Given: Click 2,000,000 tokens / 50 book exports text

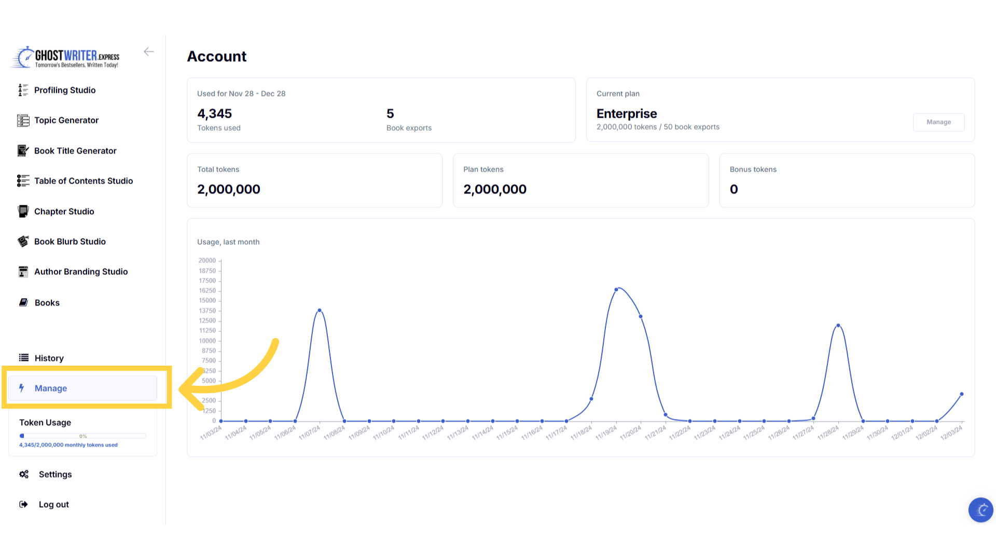Looking at the screenshot, I should tap(658, 127).
